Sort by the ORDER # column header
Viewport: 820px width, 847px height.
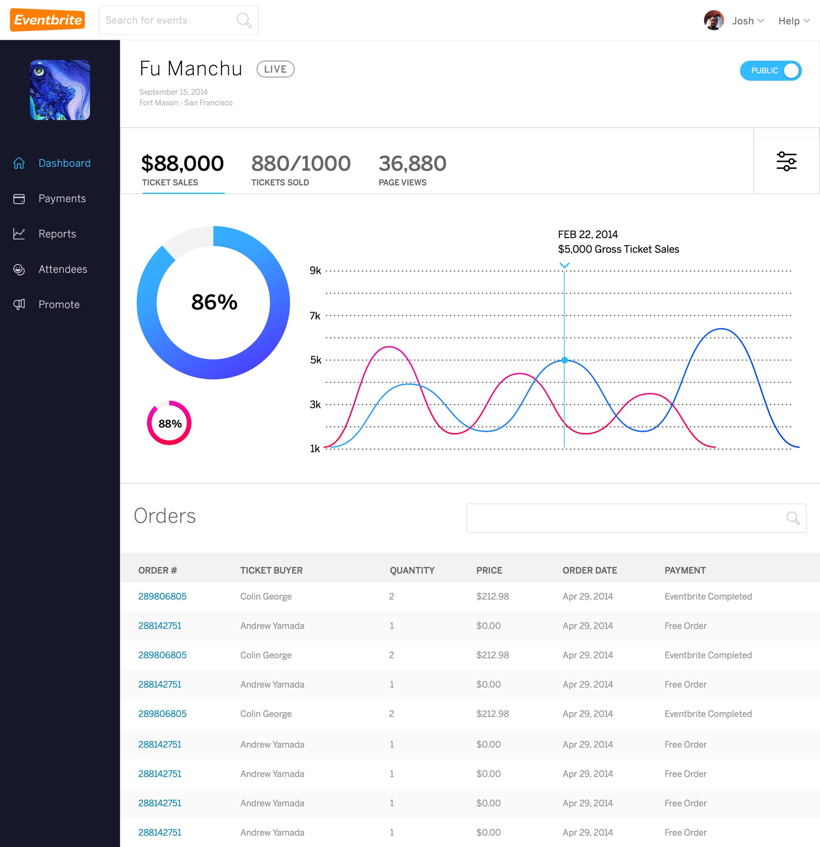(x=157, y=570)
